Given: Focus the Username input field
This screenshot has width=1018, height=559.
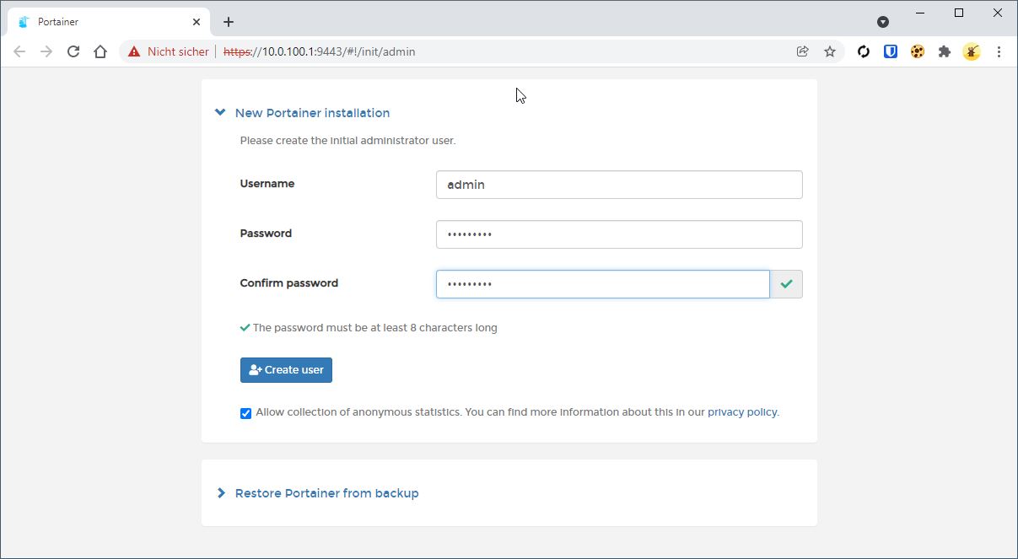Looking at the screenshot, I should [x=619, y=185].
